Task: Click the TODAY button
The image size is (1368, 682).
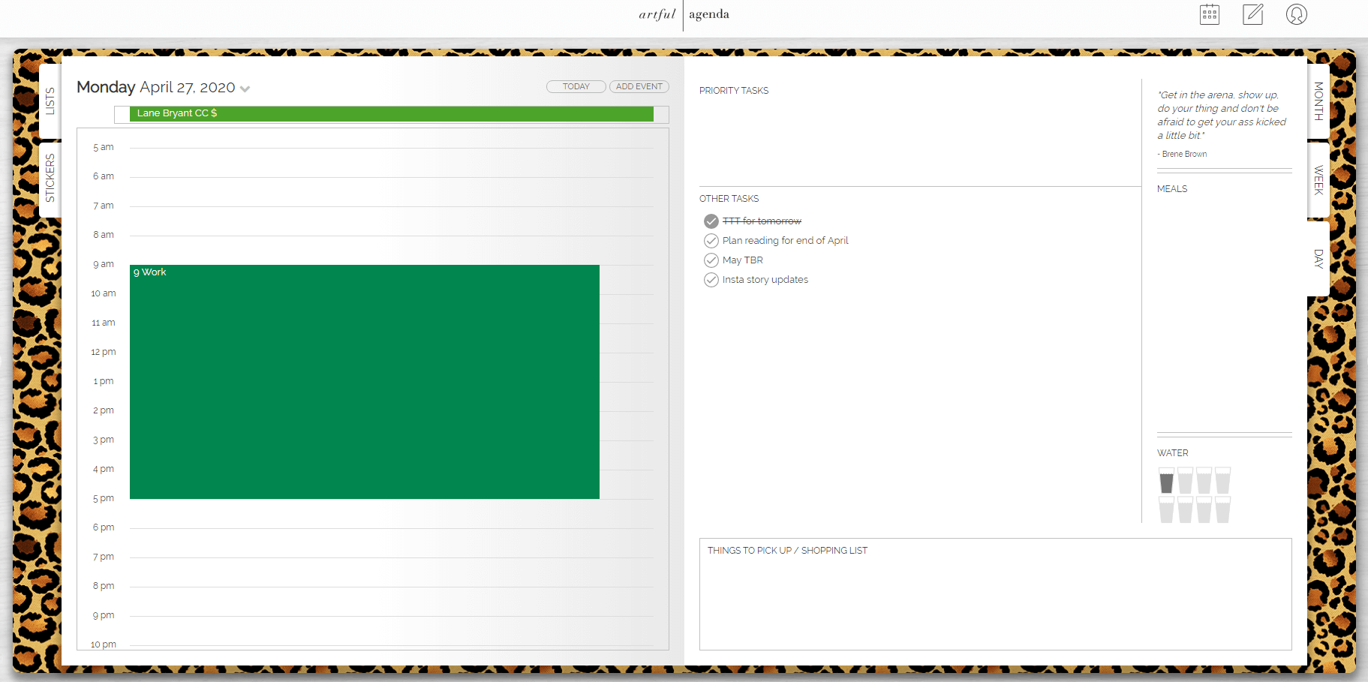Action: (x=576, y=87)
